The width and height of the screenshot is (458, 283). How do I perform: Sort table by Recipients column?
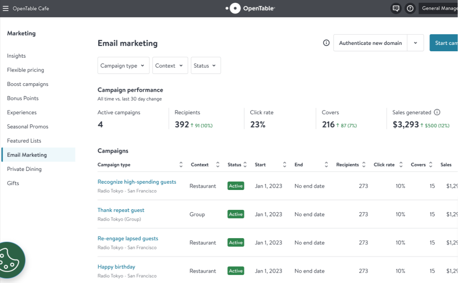tap(363, 165)
